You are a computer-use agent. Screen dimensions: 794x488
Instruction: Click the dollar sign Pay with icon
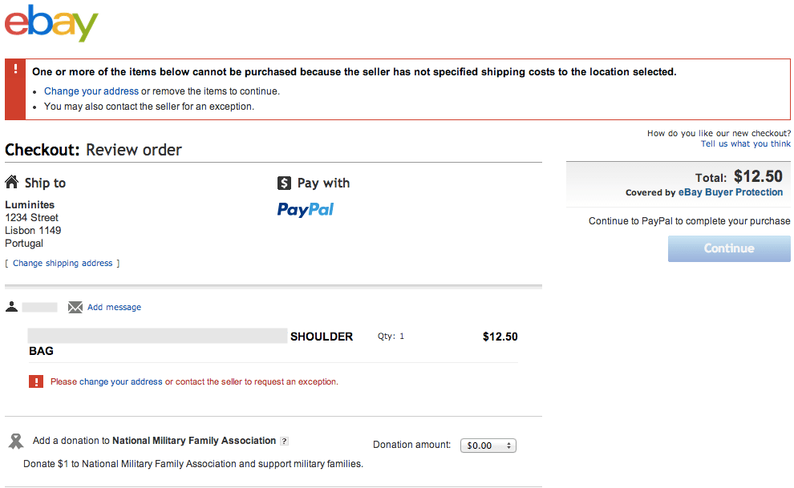coord(286,183)
